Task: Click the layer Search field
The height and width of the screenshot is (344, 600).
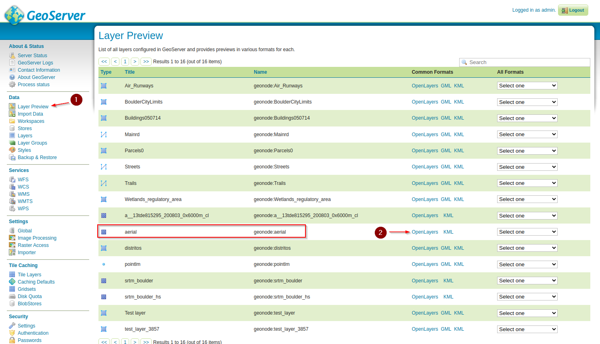Action: 525,62
